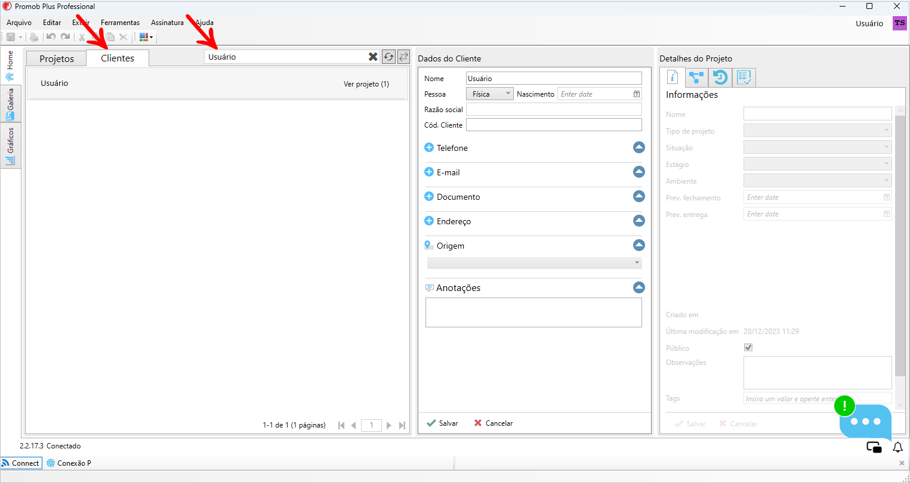Open the checklist icon tab in Detalhes do Projeto
The width and height of the screenshot is (910, 483).
[x=744, y=78]
